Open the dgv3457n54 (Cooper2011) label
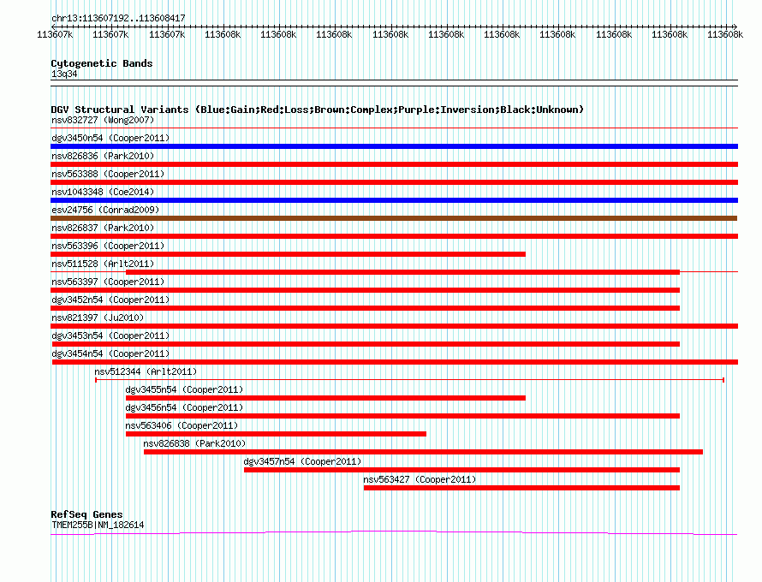This screenshot has height=582, width=762. pyautogui.click(x=303, y=461)
